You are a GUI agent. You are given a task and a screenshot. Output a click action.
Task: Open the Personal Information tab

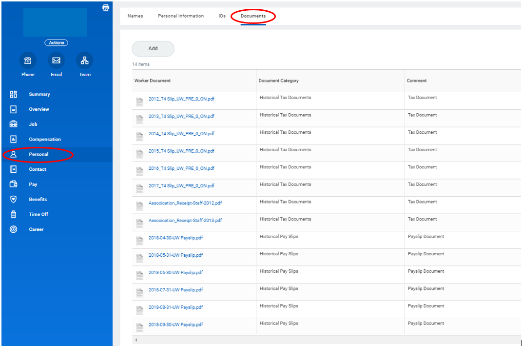pyautogui.click(x=181, y=16)
